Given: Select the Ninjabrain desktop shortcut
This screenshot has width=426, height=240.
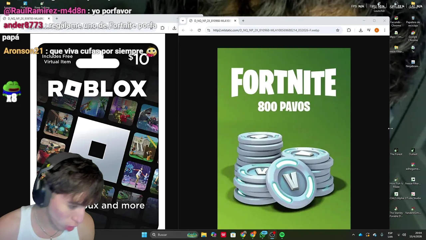Looking at the screenshot, I should (x=413, y=64).
